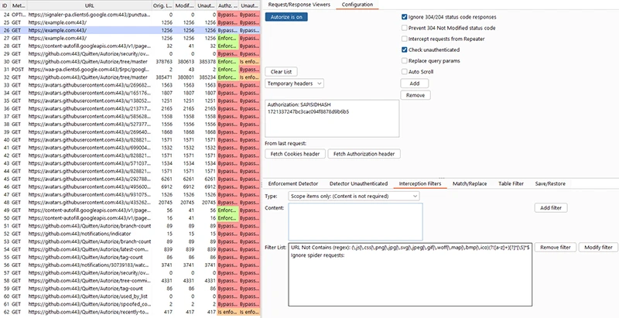
Task: Sort by Authz. Status column header
Action: point(227,6)
